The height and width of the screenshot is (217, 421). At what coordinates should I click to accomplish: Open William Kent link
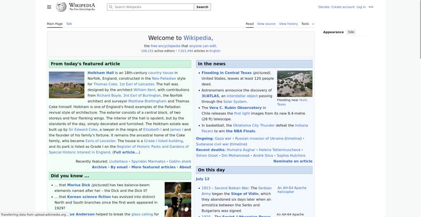[144, 90]
